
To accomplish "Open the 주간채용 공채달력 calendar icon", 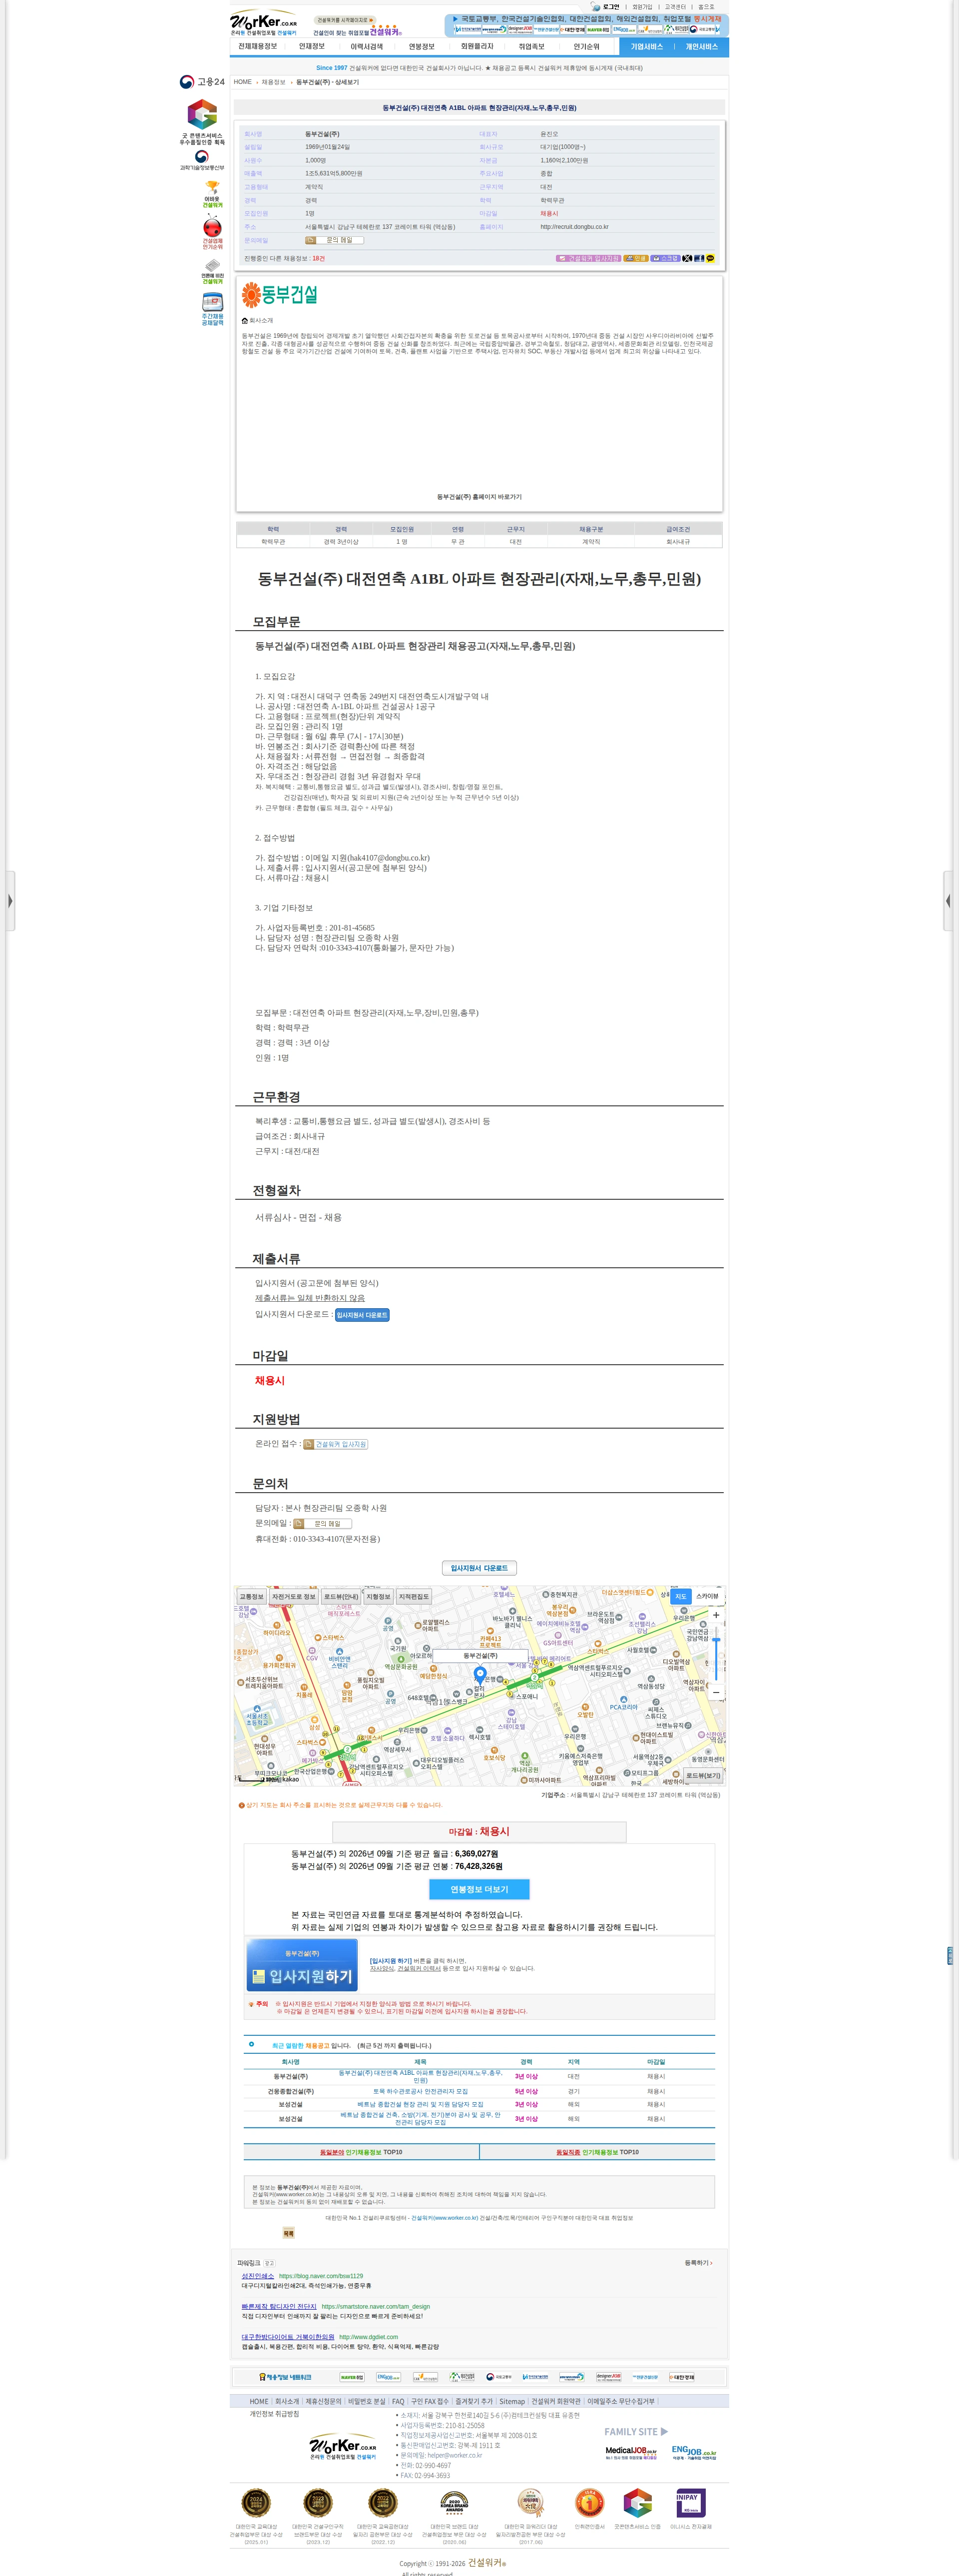I will point(212,310).
